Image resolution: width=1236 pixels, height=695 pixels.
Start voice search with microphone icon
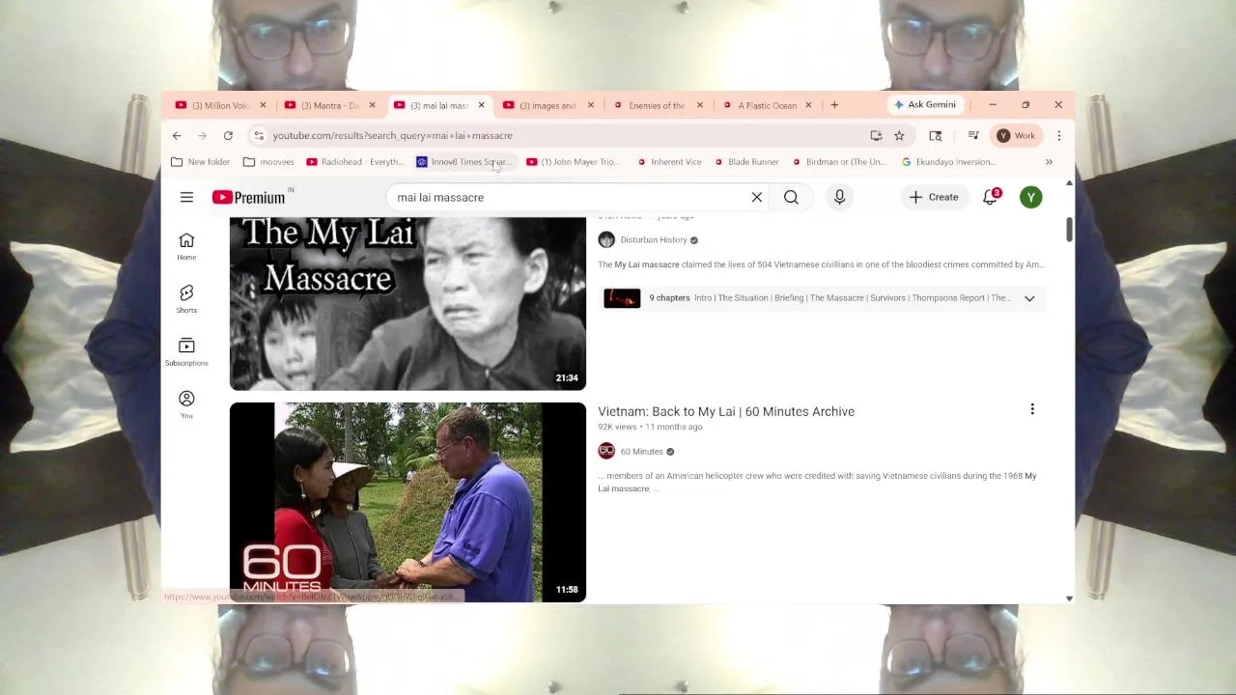coord(839,197)
